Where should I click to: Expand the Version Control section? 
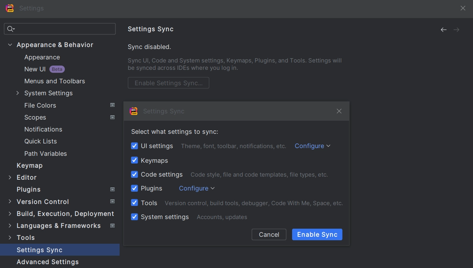[x=10, y=201]
